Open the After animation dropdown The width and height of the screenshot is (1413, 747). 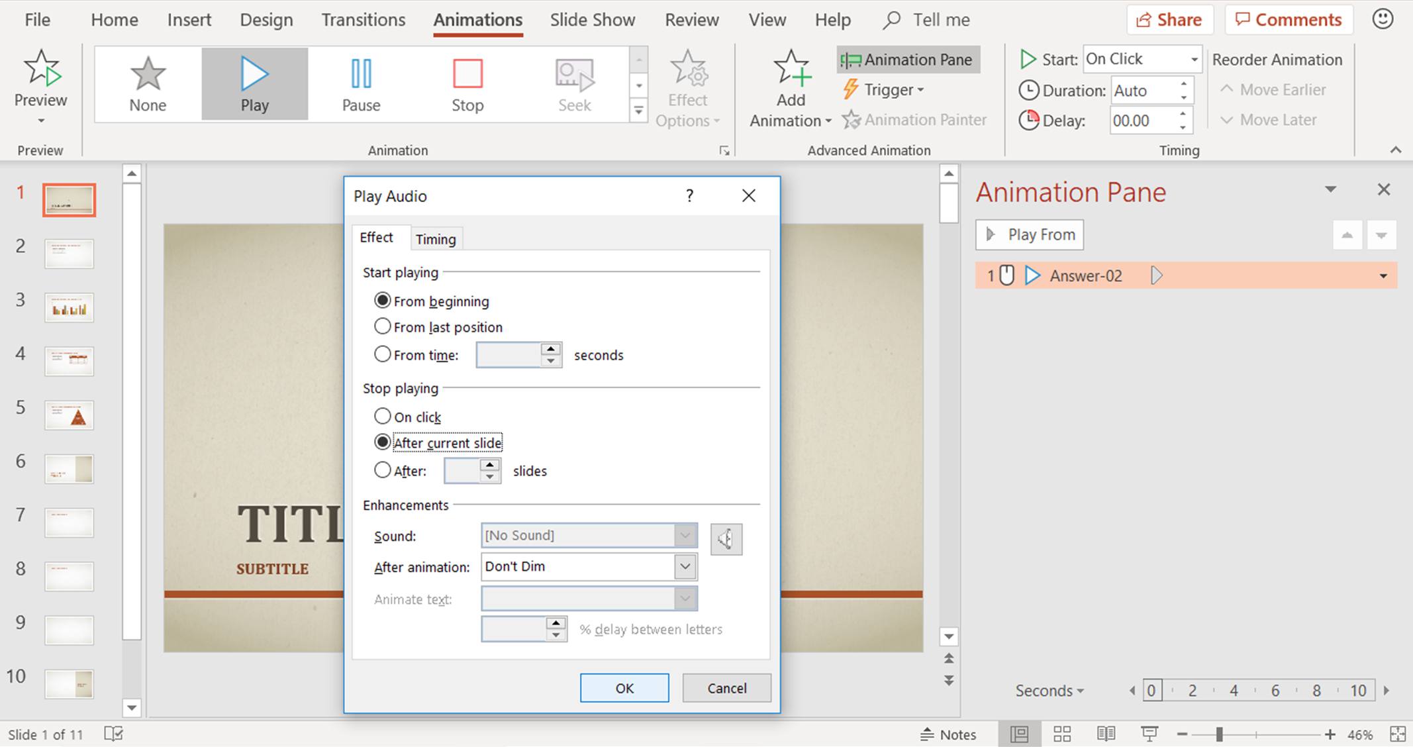coord(686,566)
